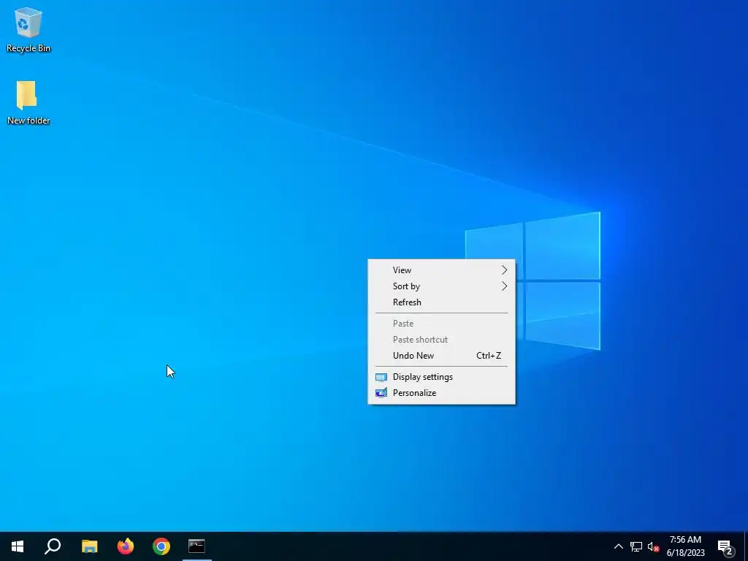Open taskbar search magnifier
The width and height of the screenshot is (748, 561).
point(53,546)
